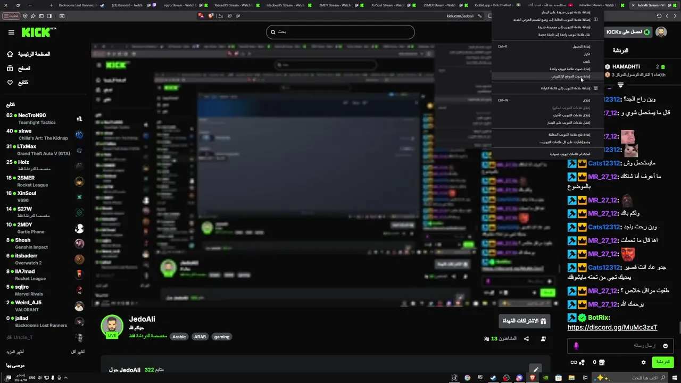Viewport: 681px width, 383px height.
Task: Click the pencil edit icon
Action: (x=536, y=370)
